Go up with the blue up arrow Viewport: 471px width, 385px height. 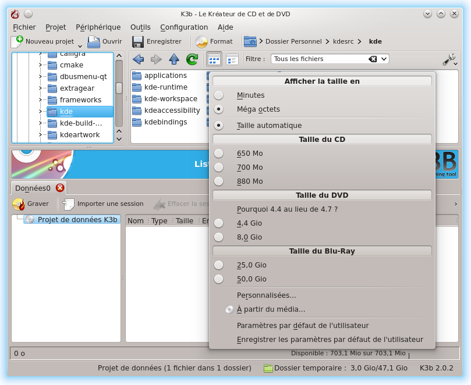[x=174, y=59]
